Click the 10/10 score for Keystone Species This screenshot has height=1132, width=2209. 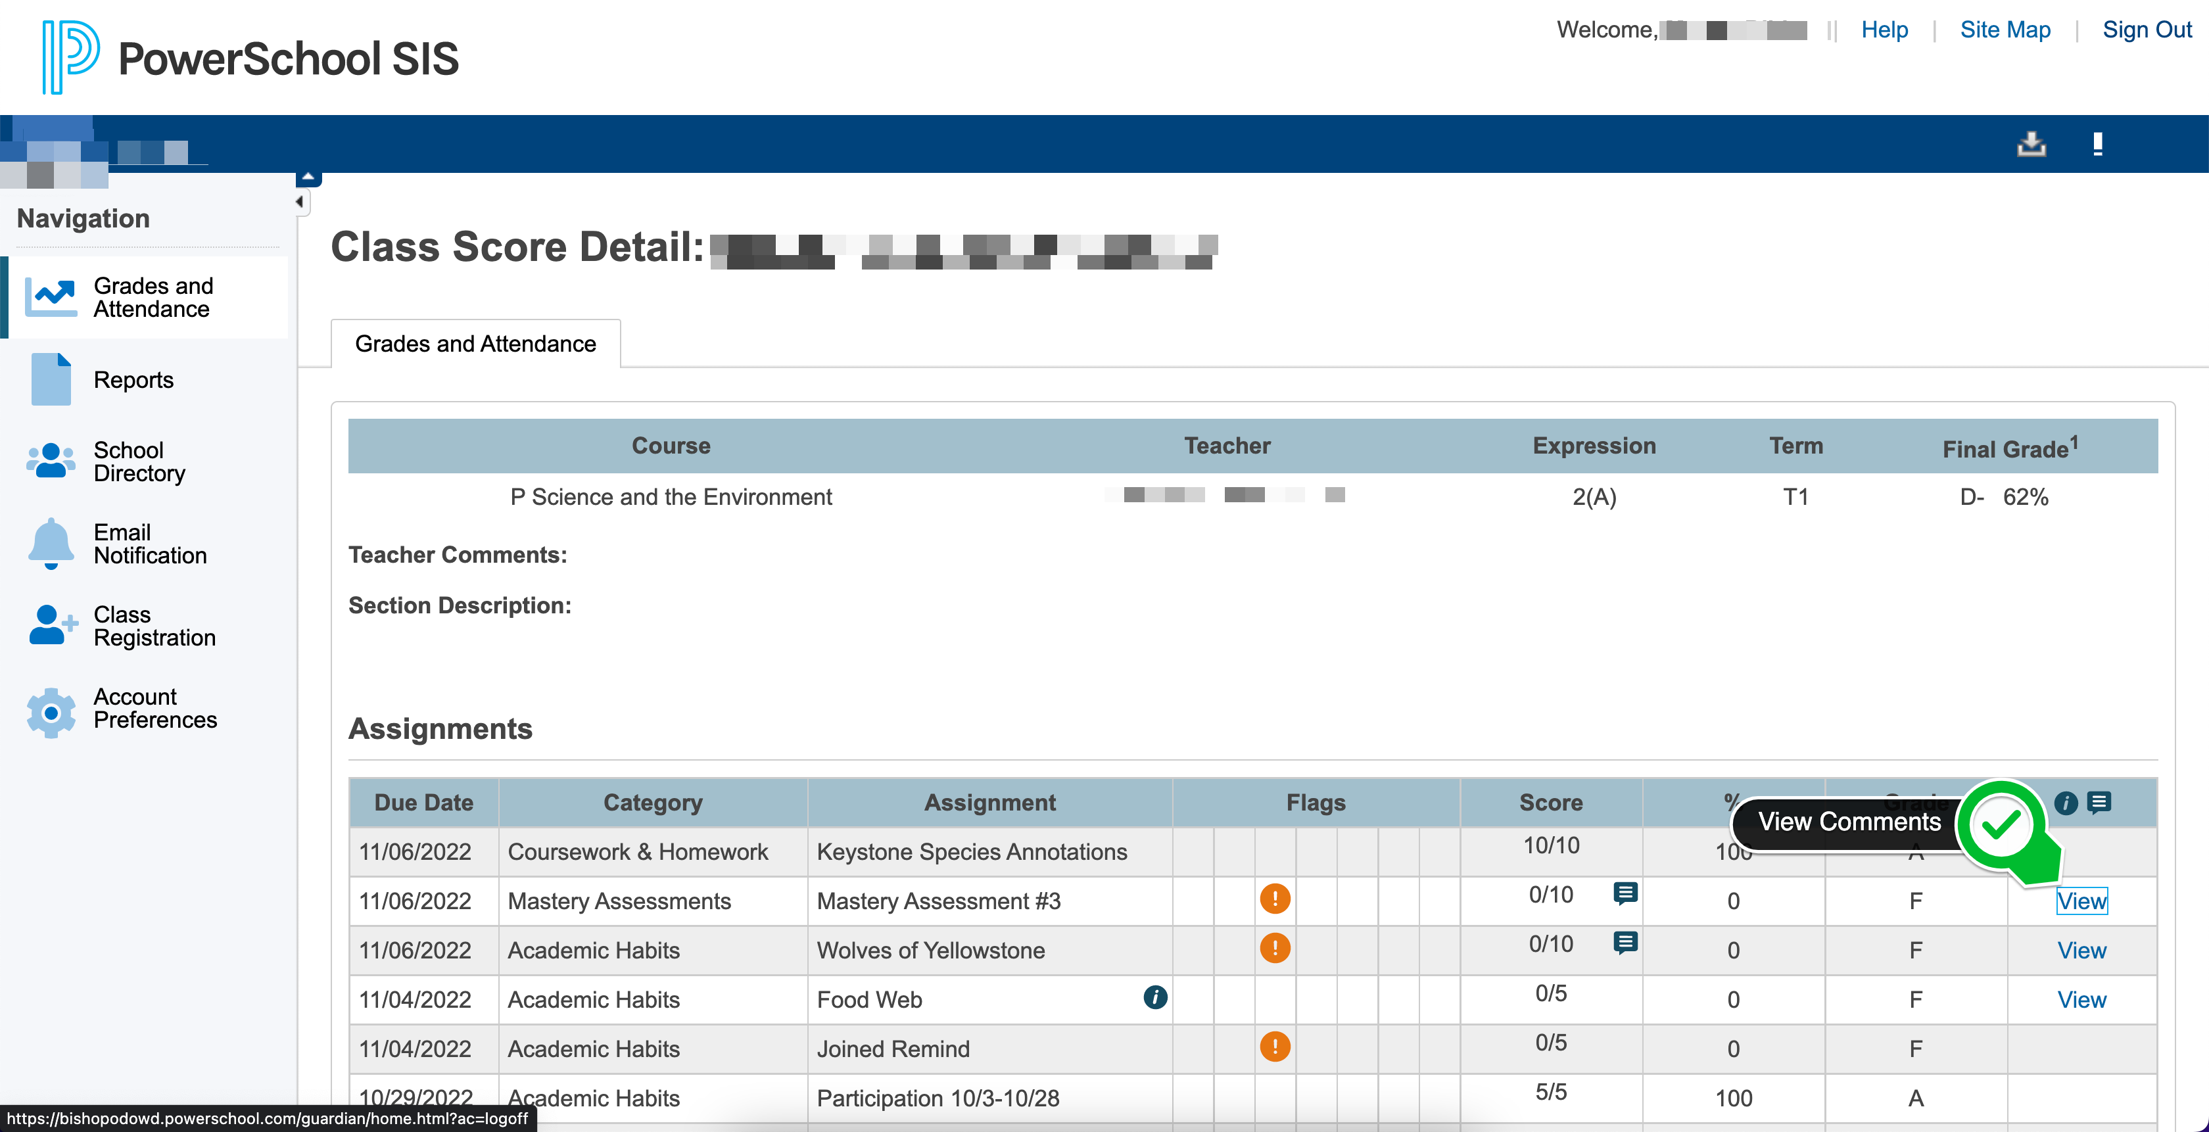click(x=1550, y=845)
